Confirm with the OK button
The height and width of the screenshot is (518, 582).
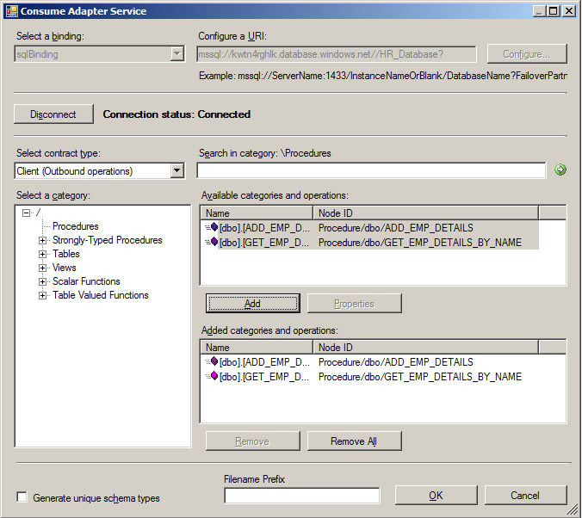[x=436, y=496]
